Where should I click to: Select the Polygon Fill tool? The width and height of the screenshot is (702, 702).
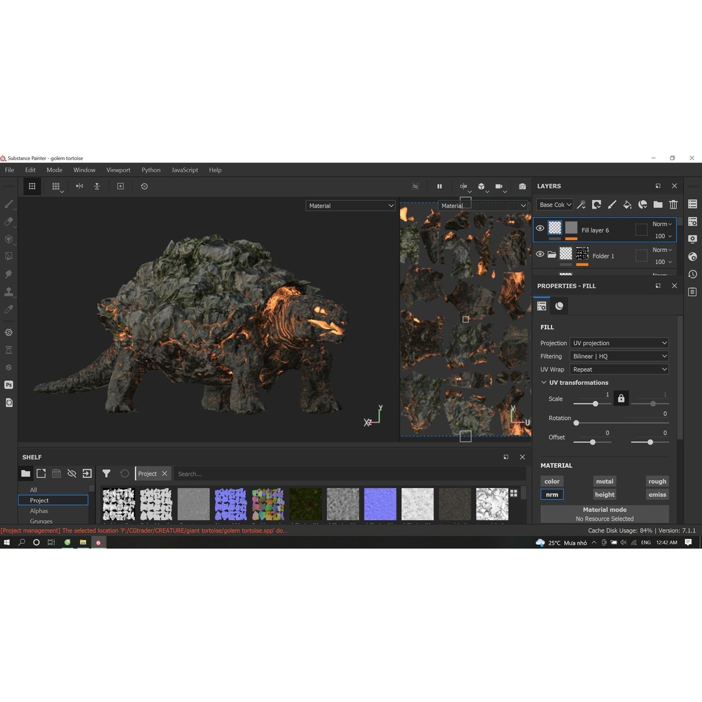point(8,257)
